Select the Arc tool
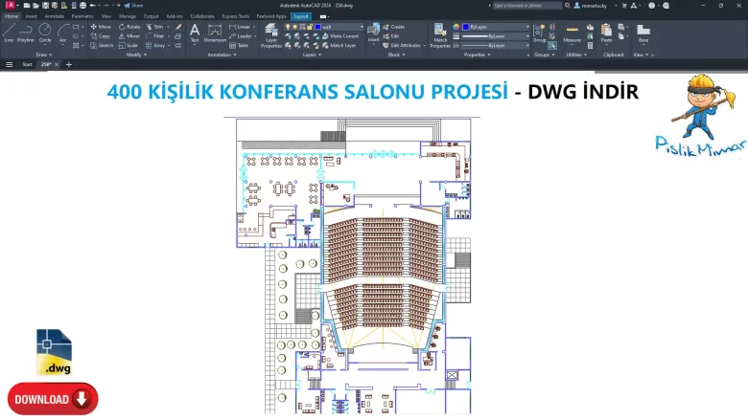Image resolution: width=748 pixels, height=420 pixels. pyautogui.click(x=63, y=33)
